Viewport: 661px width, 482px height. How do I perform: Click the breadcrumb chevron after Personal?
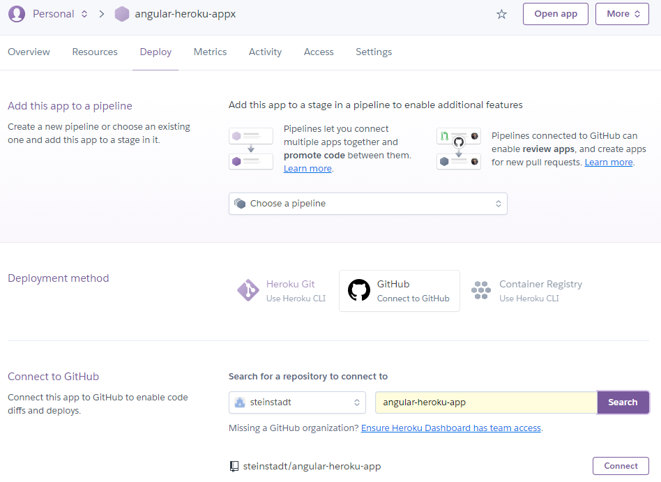(x=102, y=14)
